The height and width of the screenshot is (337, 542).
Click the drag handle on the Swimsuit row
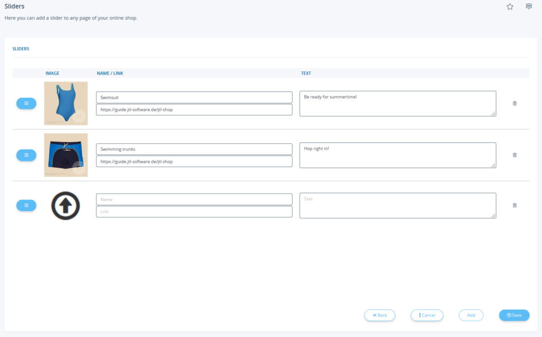click(26, 103)
